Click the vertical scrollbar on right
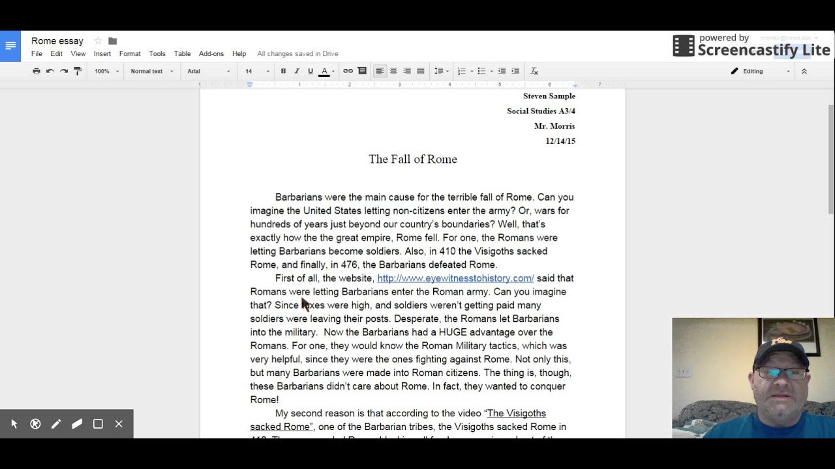Screen dimensions: 835x469 tap(830, 159)
